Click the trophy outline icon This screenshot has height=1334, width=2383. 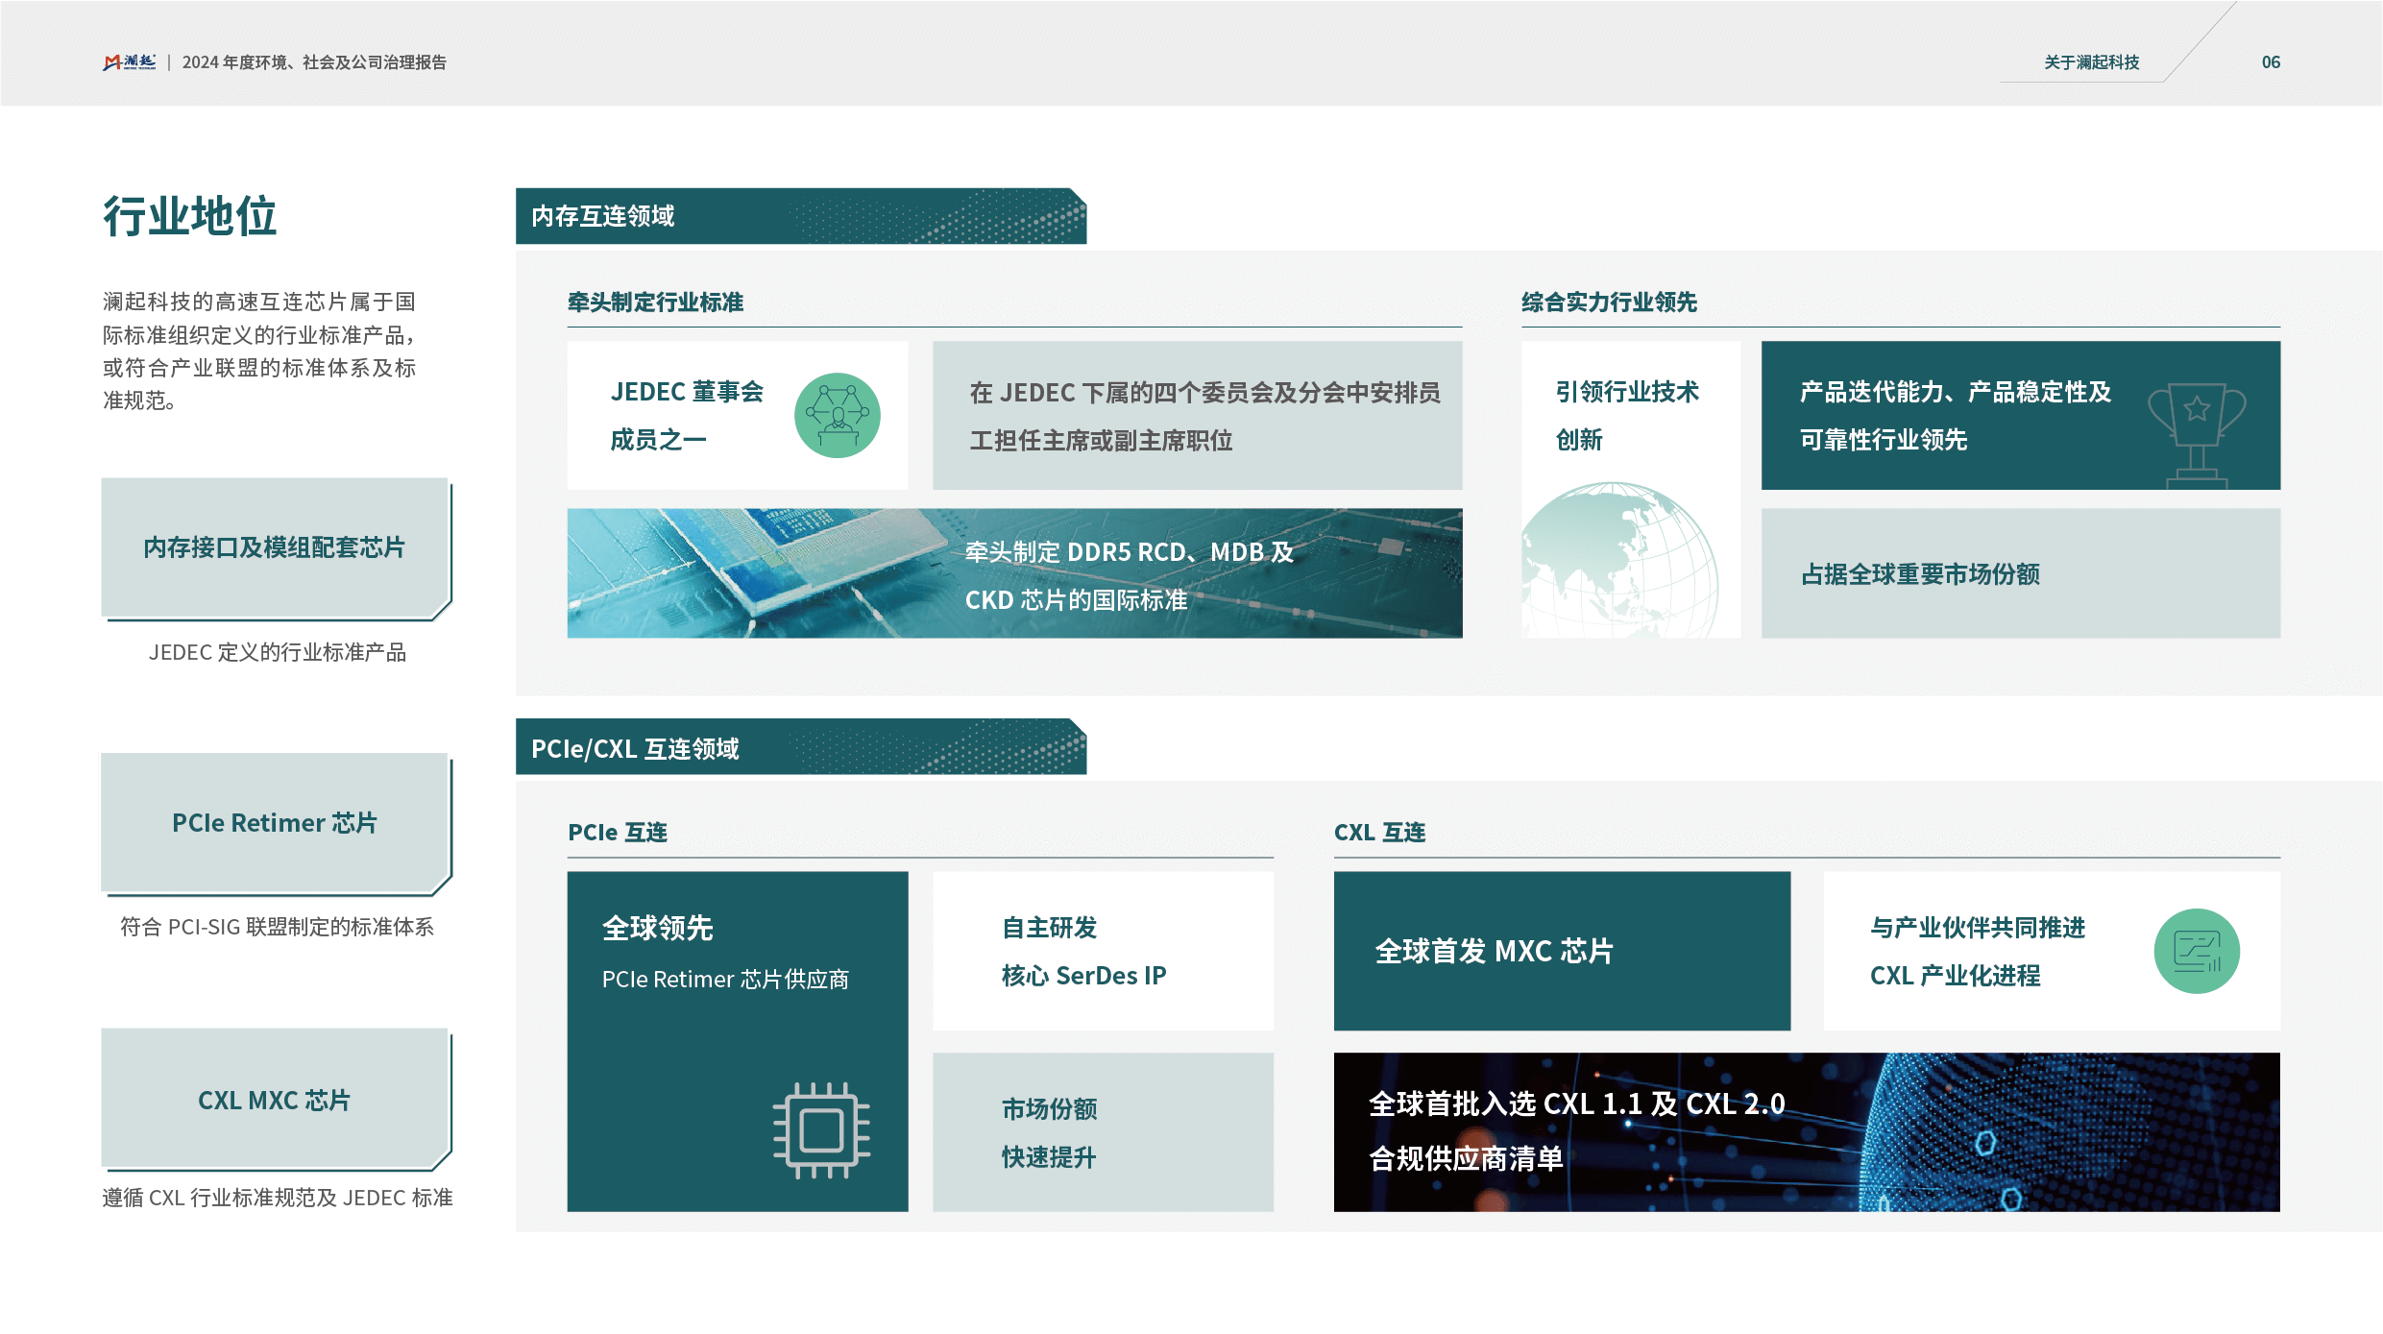pos(2196,434)
